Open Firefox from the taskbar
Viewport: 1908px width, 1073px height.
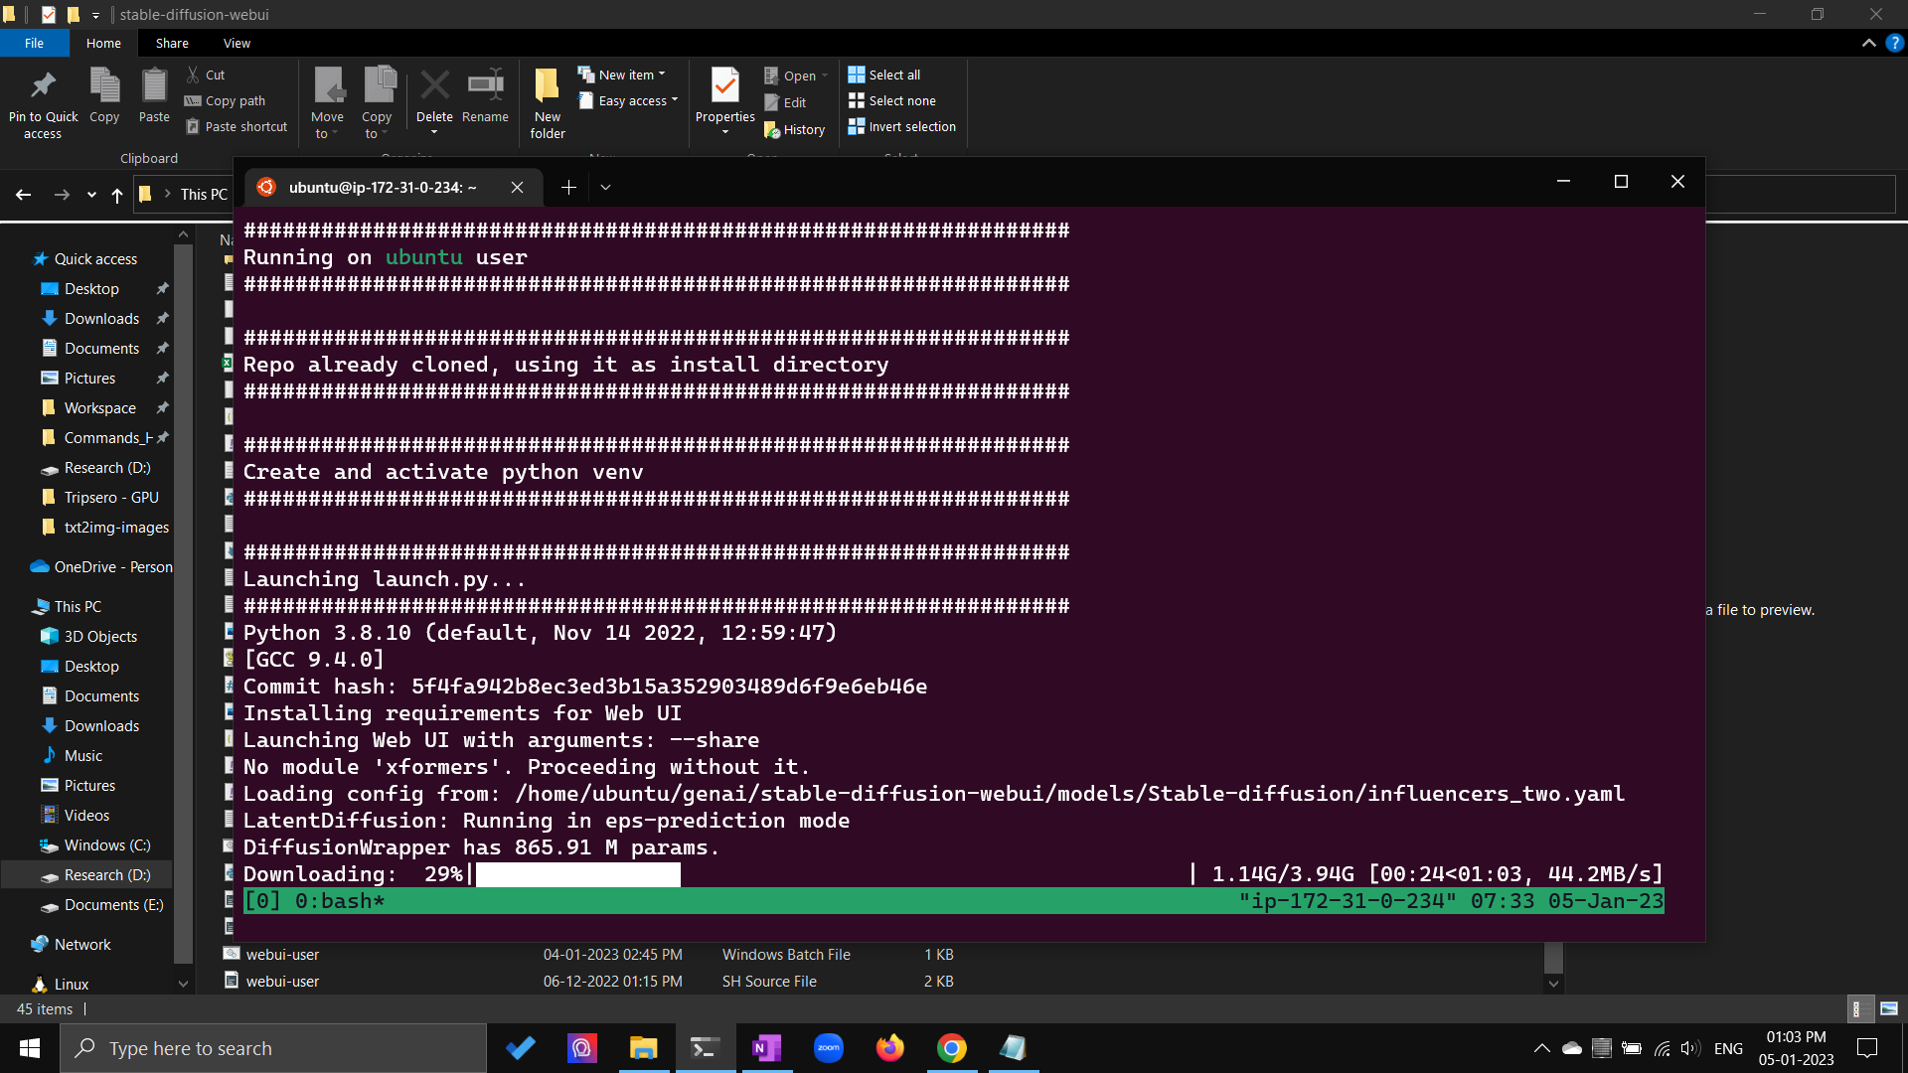(890, 1048)
